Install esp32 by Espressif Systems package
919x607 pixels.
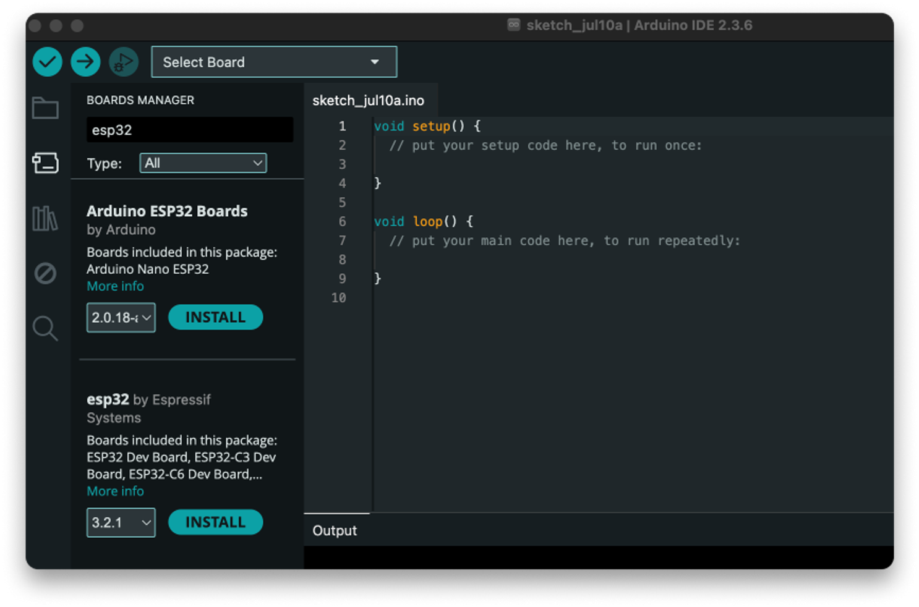tap(215, 522)
